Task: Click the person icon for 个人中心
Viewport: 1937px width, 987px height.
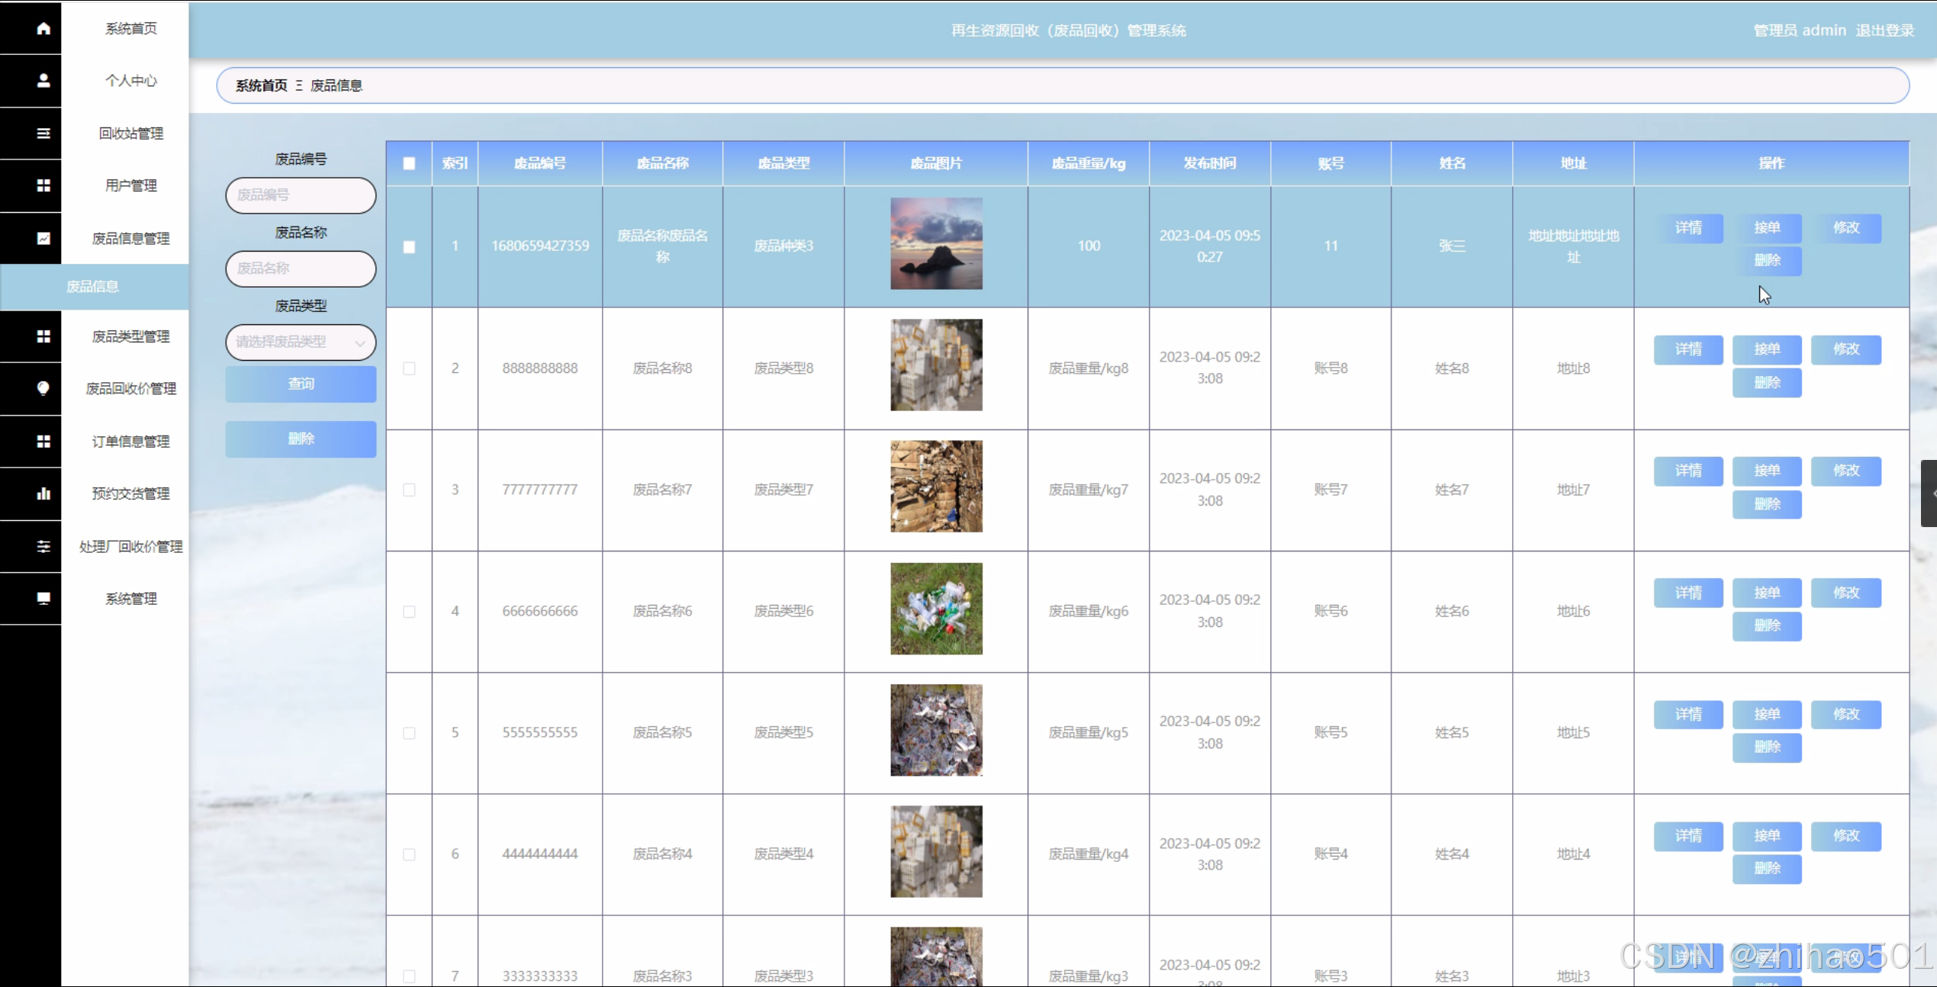Action: pos(43,80)
